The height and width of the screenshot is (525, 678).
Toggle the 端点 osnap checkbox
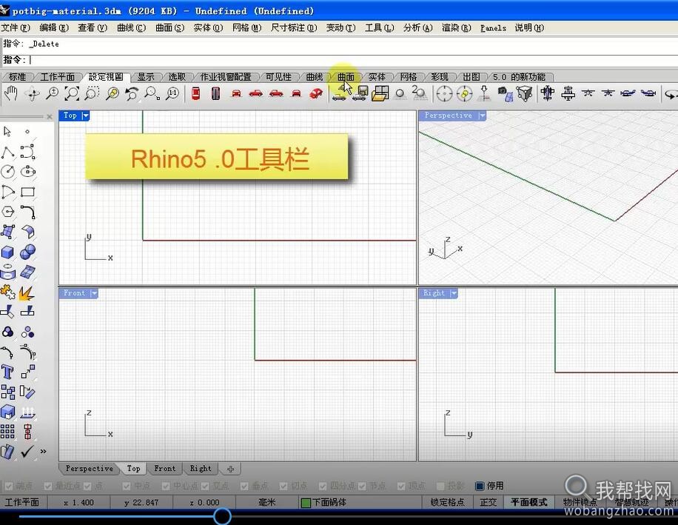9,486
